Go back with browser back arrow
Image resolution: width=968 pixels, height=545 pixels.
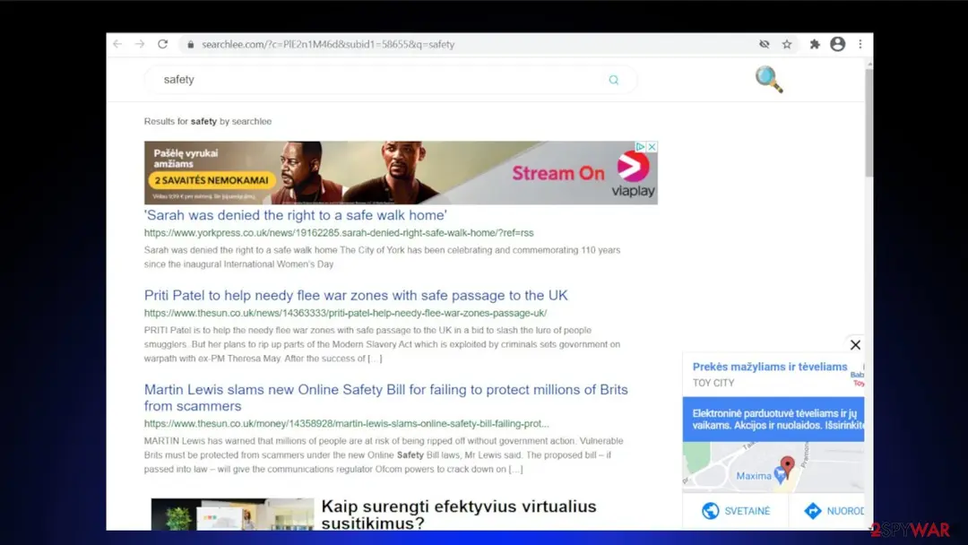click(x=117, y=44)
